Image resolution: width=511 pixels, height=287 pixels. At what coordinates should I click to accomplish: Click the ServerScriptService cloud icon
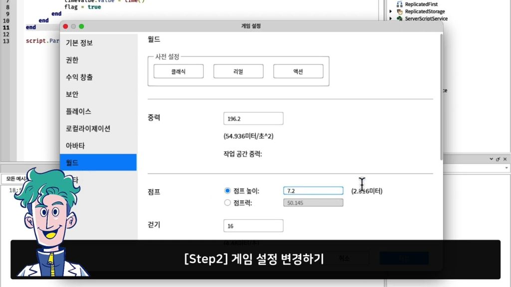[399, 18]
